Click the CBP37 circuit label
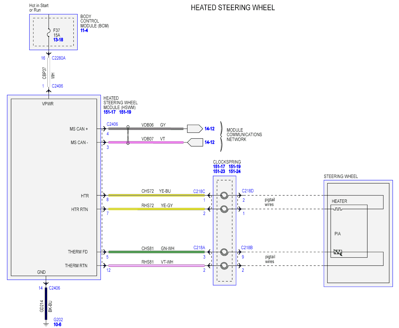 [x=44, y=73]
